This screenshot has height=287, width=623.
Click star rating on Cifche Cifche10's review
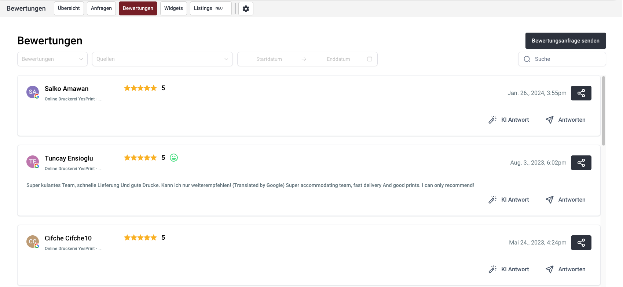pos(140,238)
